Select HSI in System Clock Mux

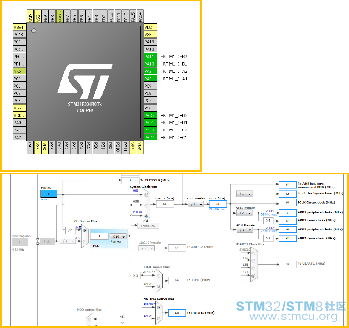tap(146, 195)
